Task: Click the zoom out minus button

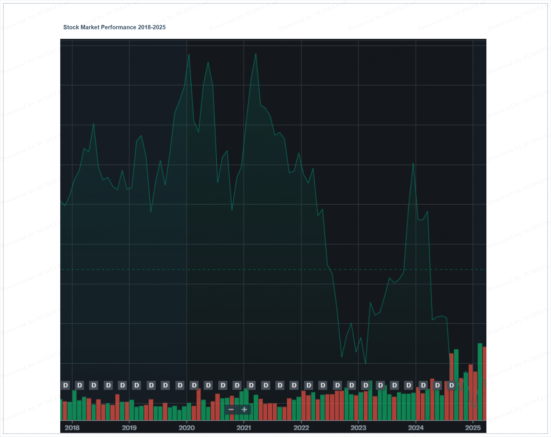Action: [x=231, y=409]
